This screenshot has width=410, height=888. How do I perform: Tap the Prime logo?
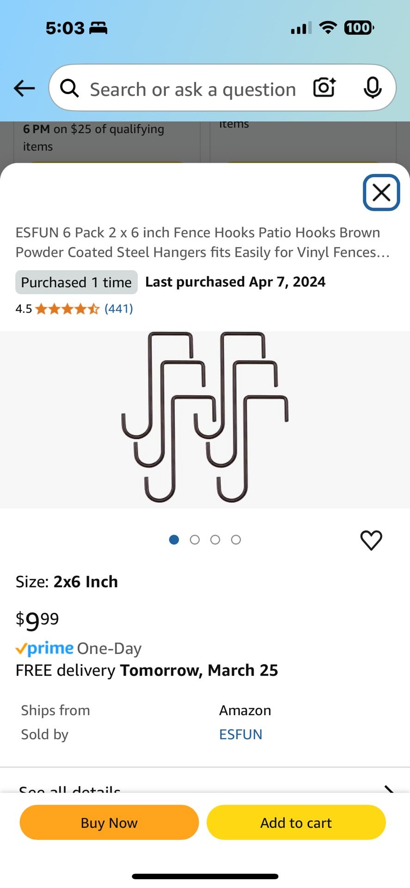click(44, 648)
